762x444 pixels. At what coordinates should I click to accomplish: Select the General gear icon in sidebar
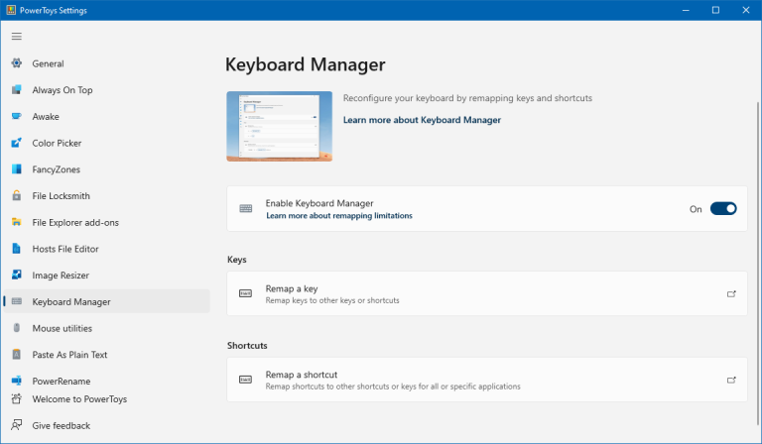17,63
